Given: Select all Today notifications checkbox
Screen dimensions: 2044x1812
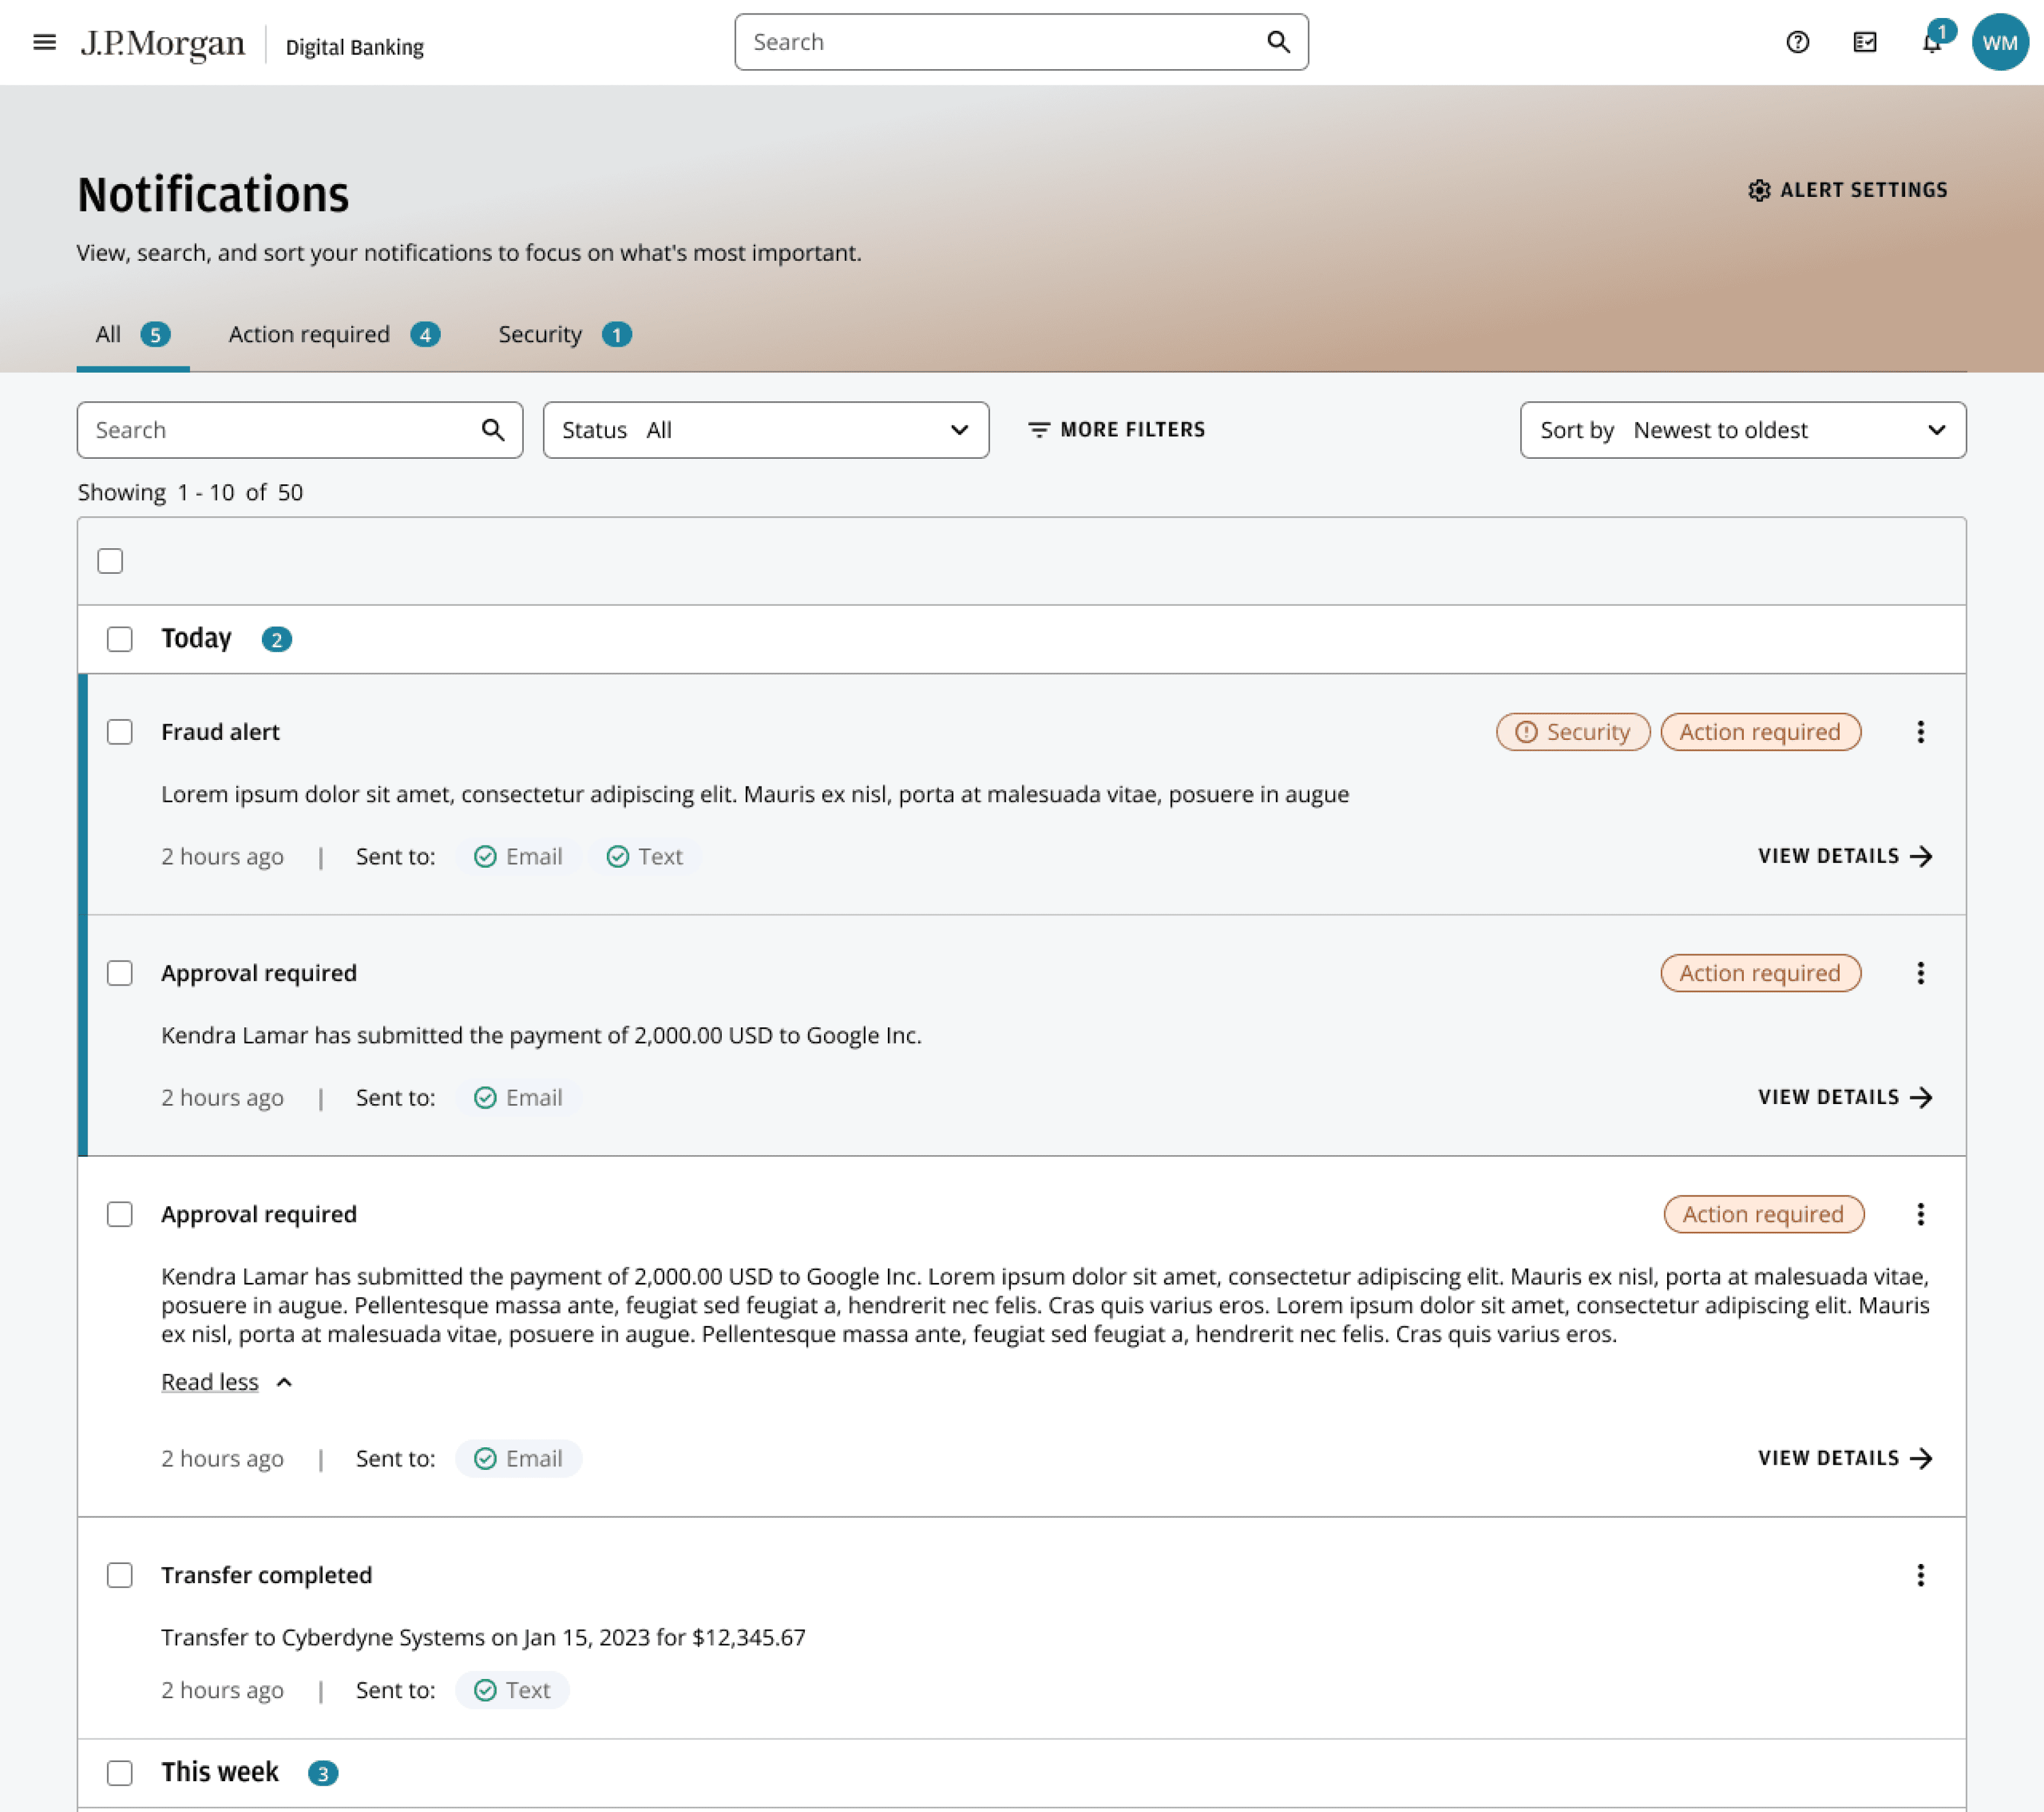Looking at the screenshot, I should pyautogui.click(x=120, y=639).
